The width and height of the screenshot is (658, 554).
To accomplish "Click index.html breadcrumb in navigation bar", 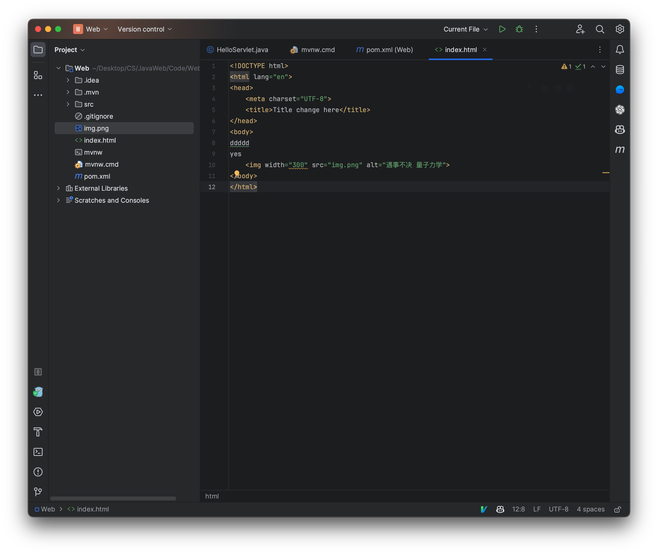I will point(88,509).
